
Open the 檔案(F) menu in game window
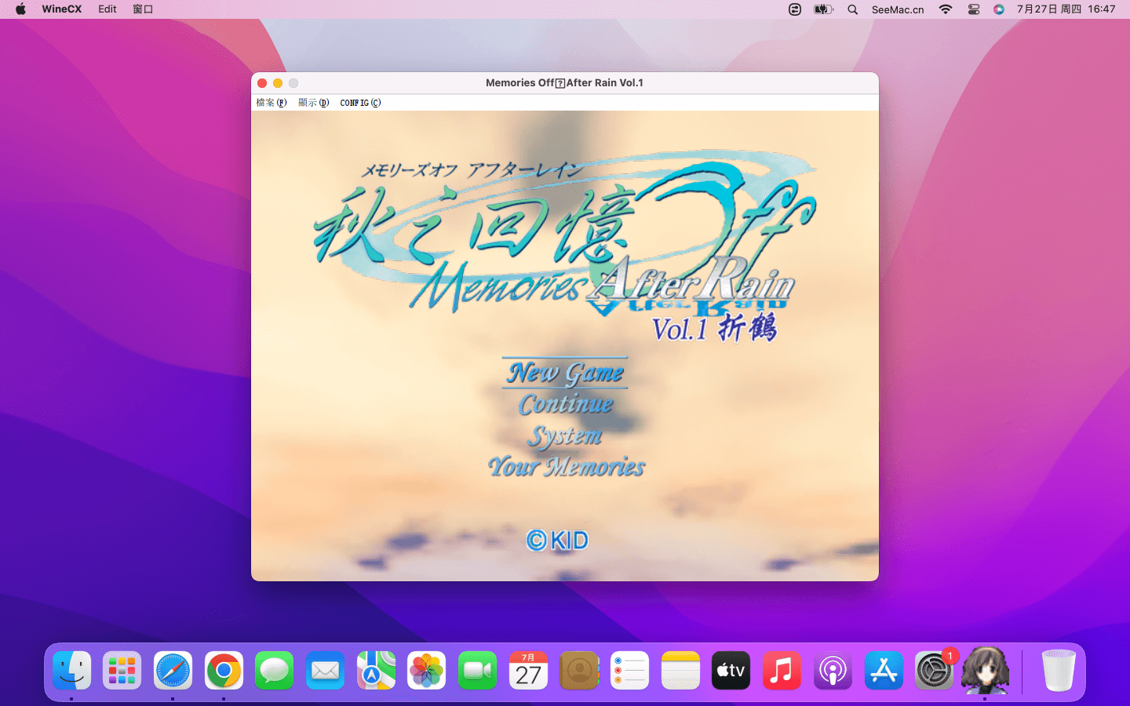pos(272,103)
